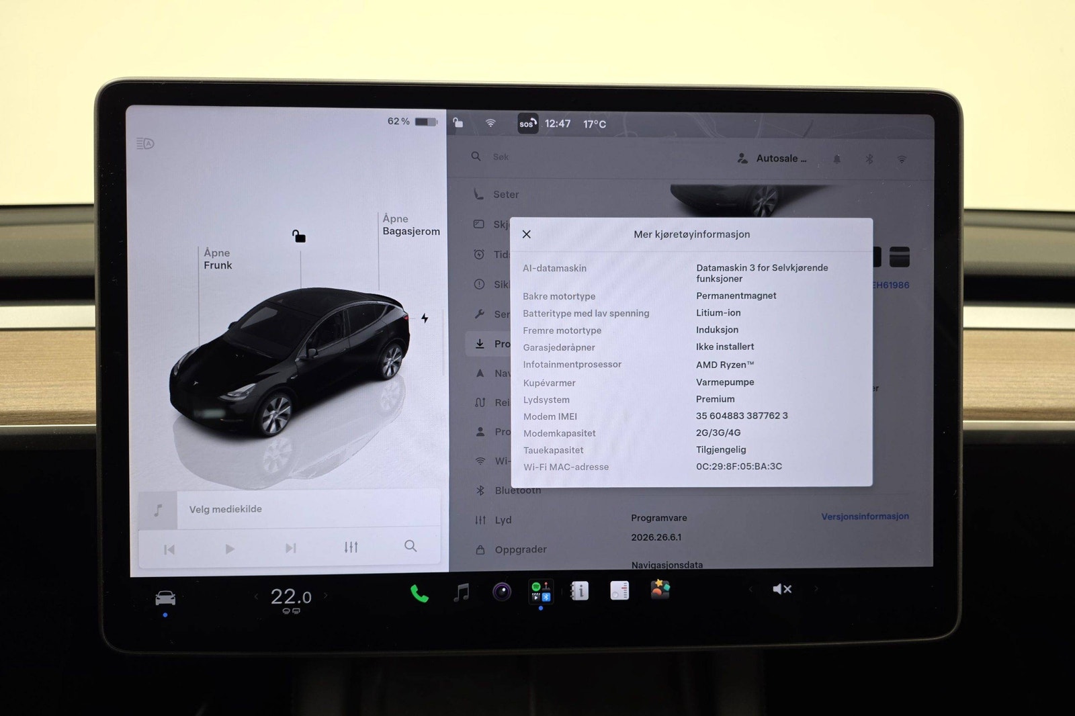Open the media equalizer sliders icon
Image resolution: width=1075 pixels, height=716 pixels.
point(351,547)
